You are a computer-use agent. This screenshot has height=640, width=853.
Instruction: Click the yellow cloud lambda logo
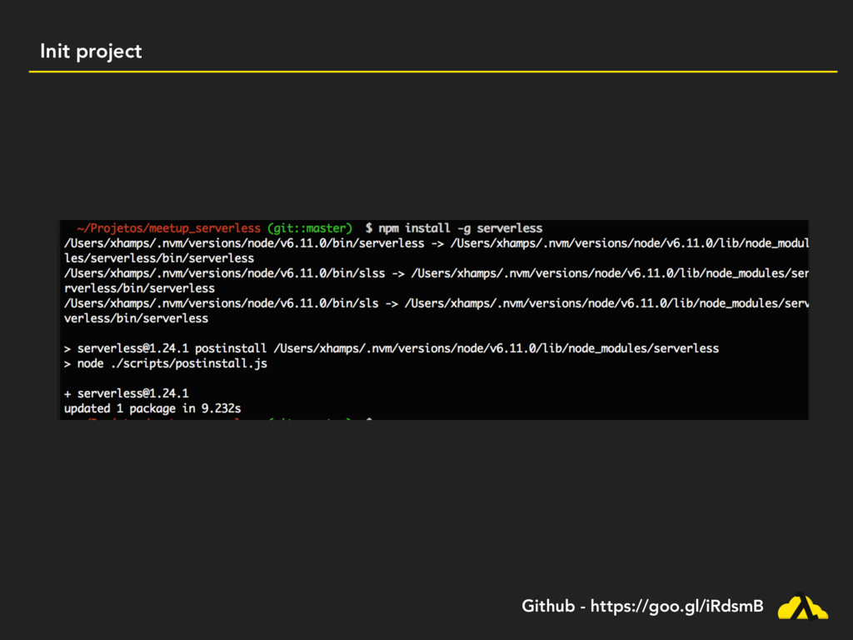coord(802,607)
